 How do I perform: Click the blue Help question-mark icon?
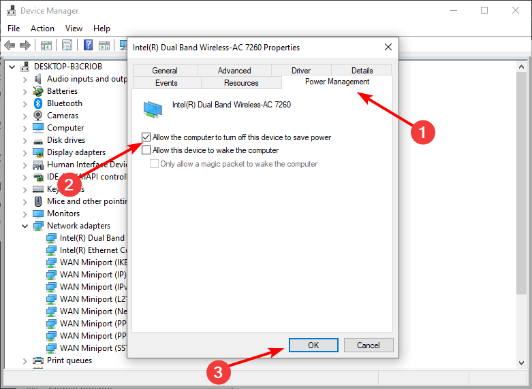[89, 45]
